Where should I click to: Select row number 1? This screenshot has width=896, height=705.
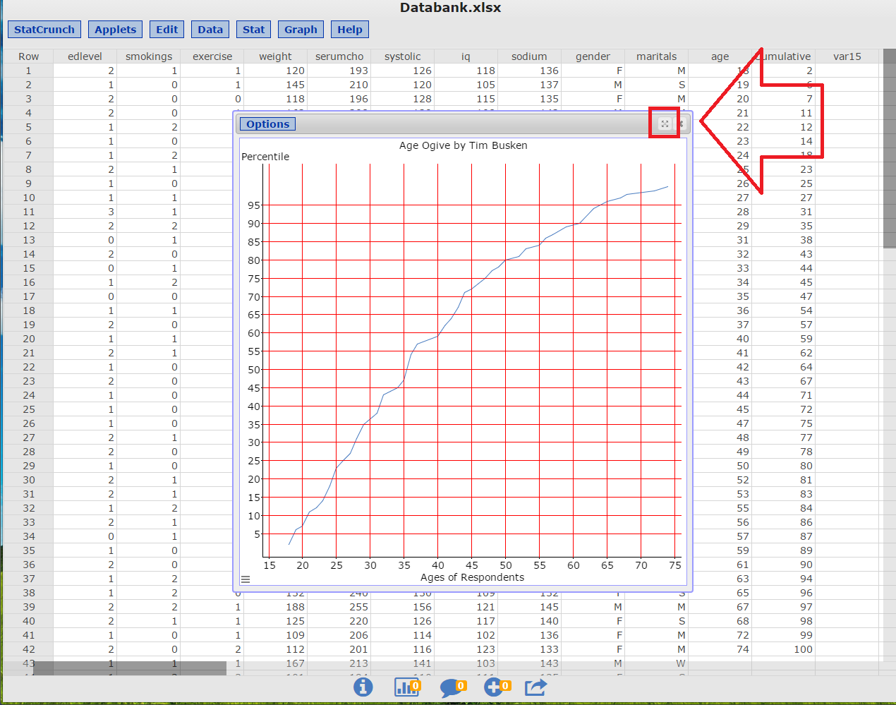pyautogui.click(x=28, y=71)
